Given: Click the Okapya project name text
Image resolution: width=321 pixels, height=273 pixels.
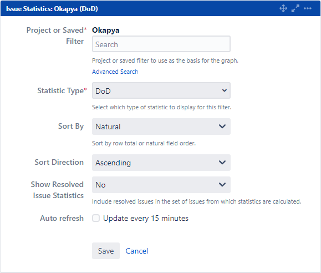Looking at the screenshot, I should click(x=106, y=31).
